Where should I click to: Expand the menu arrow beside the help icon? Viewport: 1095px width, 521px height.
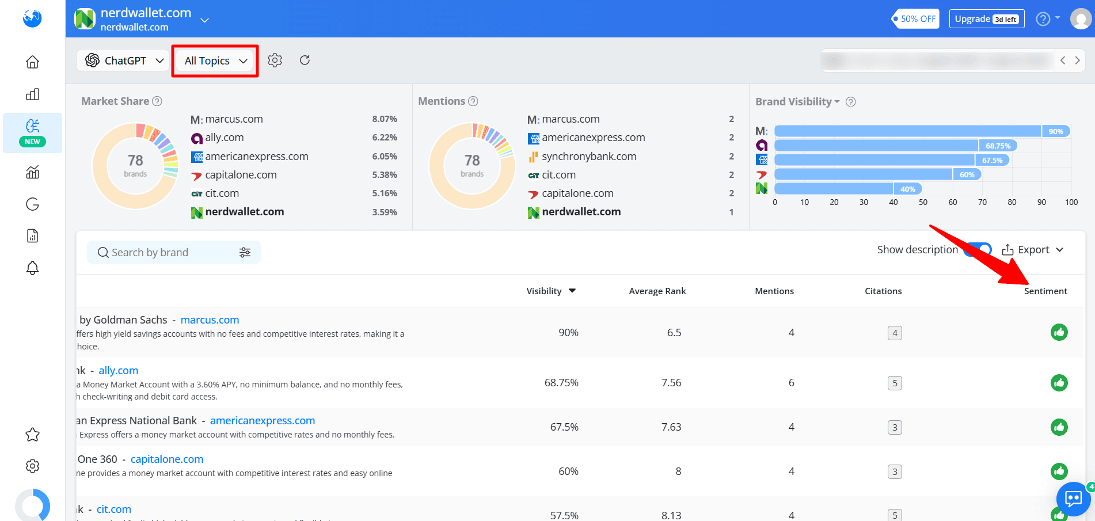click(x=1058, y=18)
